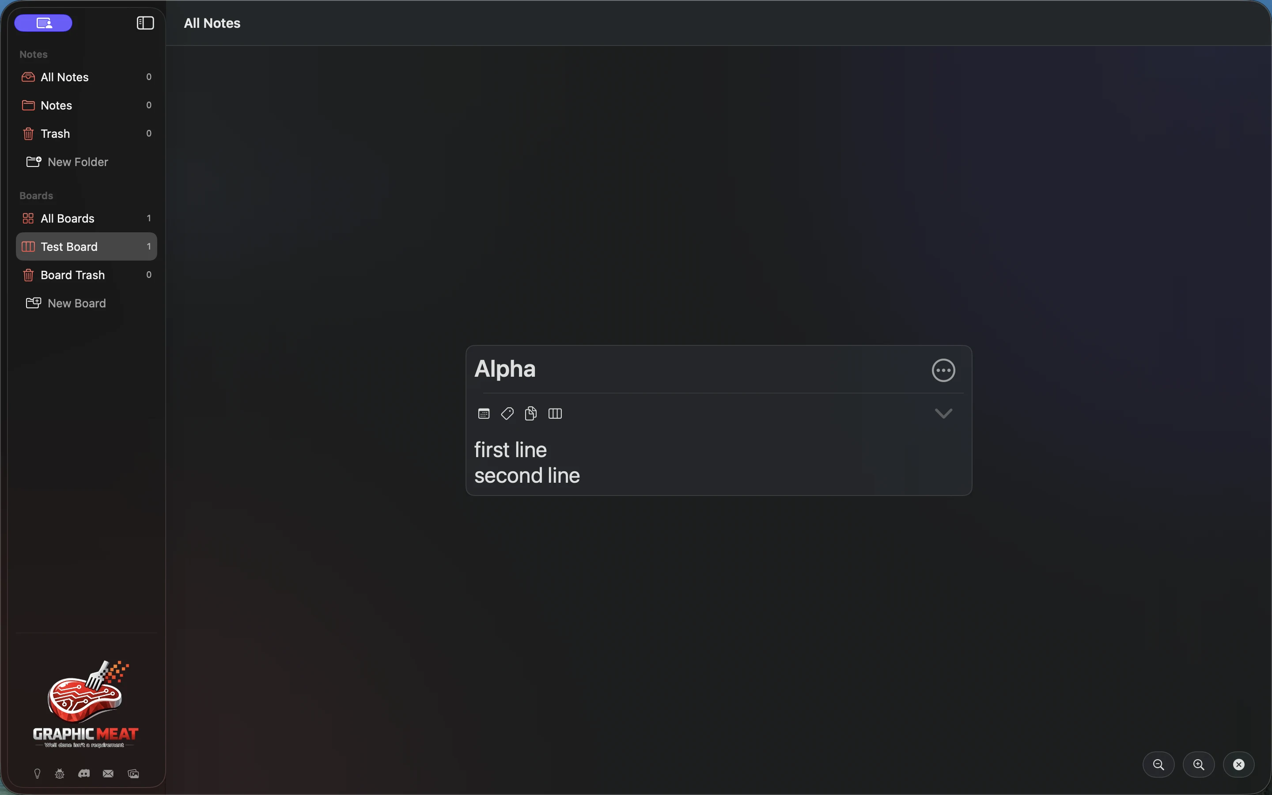Create a New Folder
The width and height of the screenshot is (1272, 795).
[x=67, y=162]
